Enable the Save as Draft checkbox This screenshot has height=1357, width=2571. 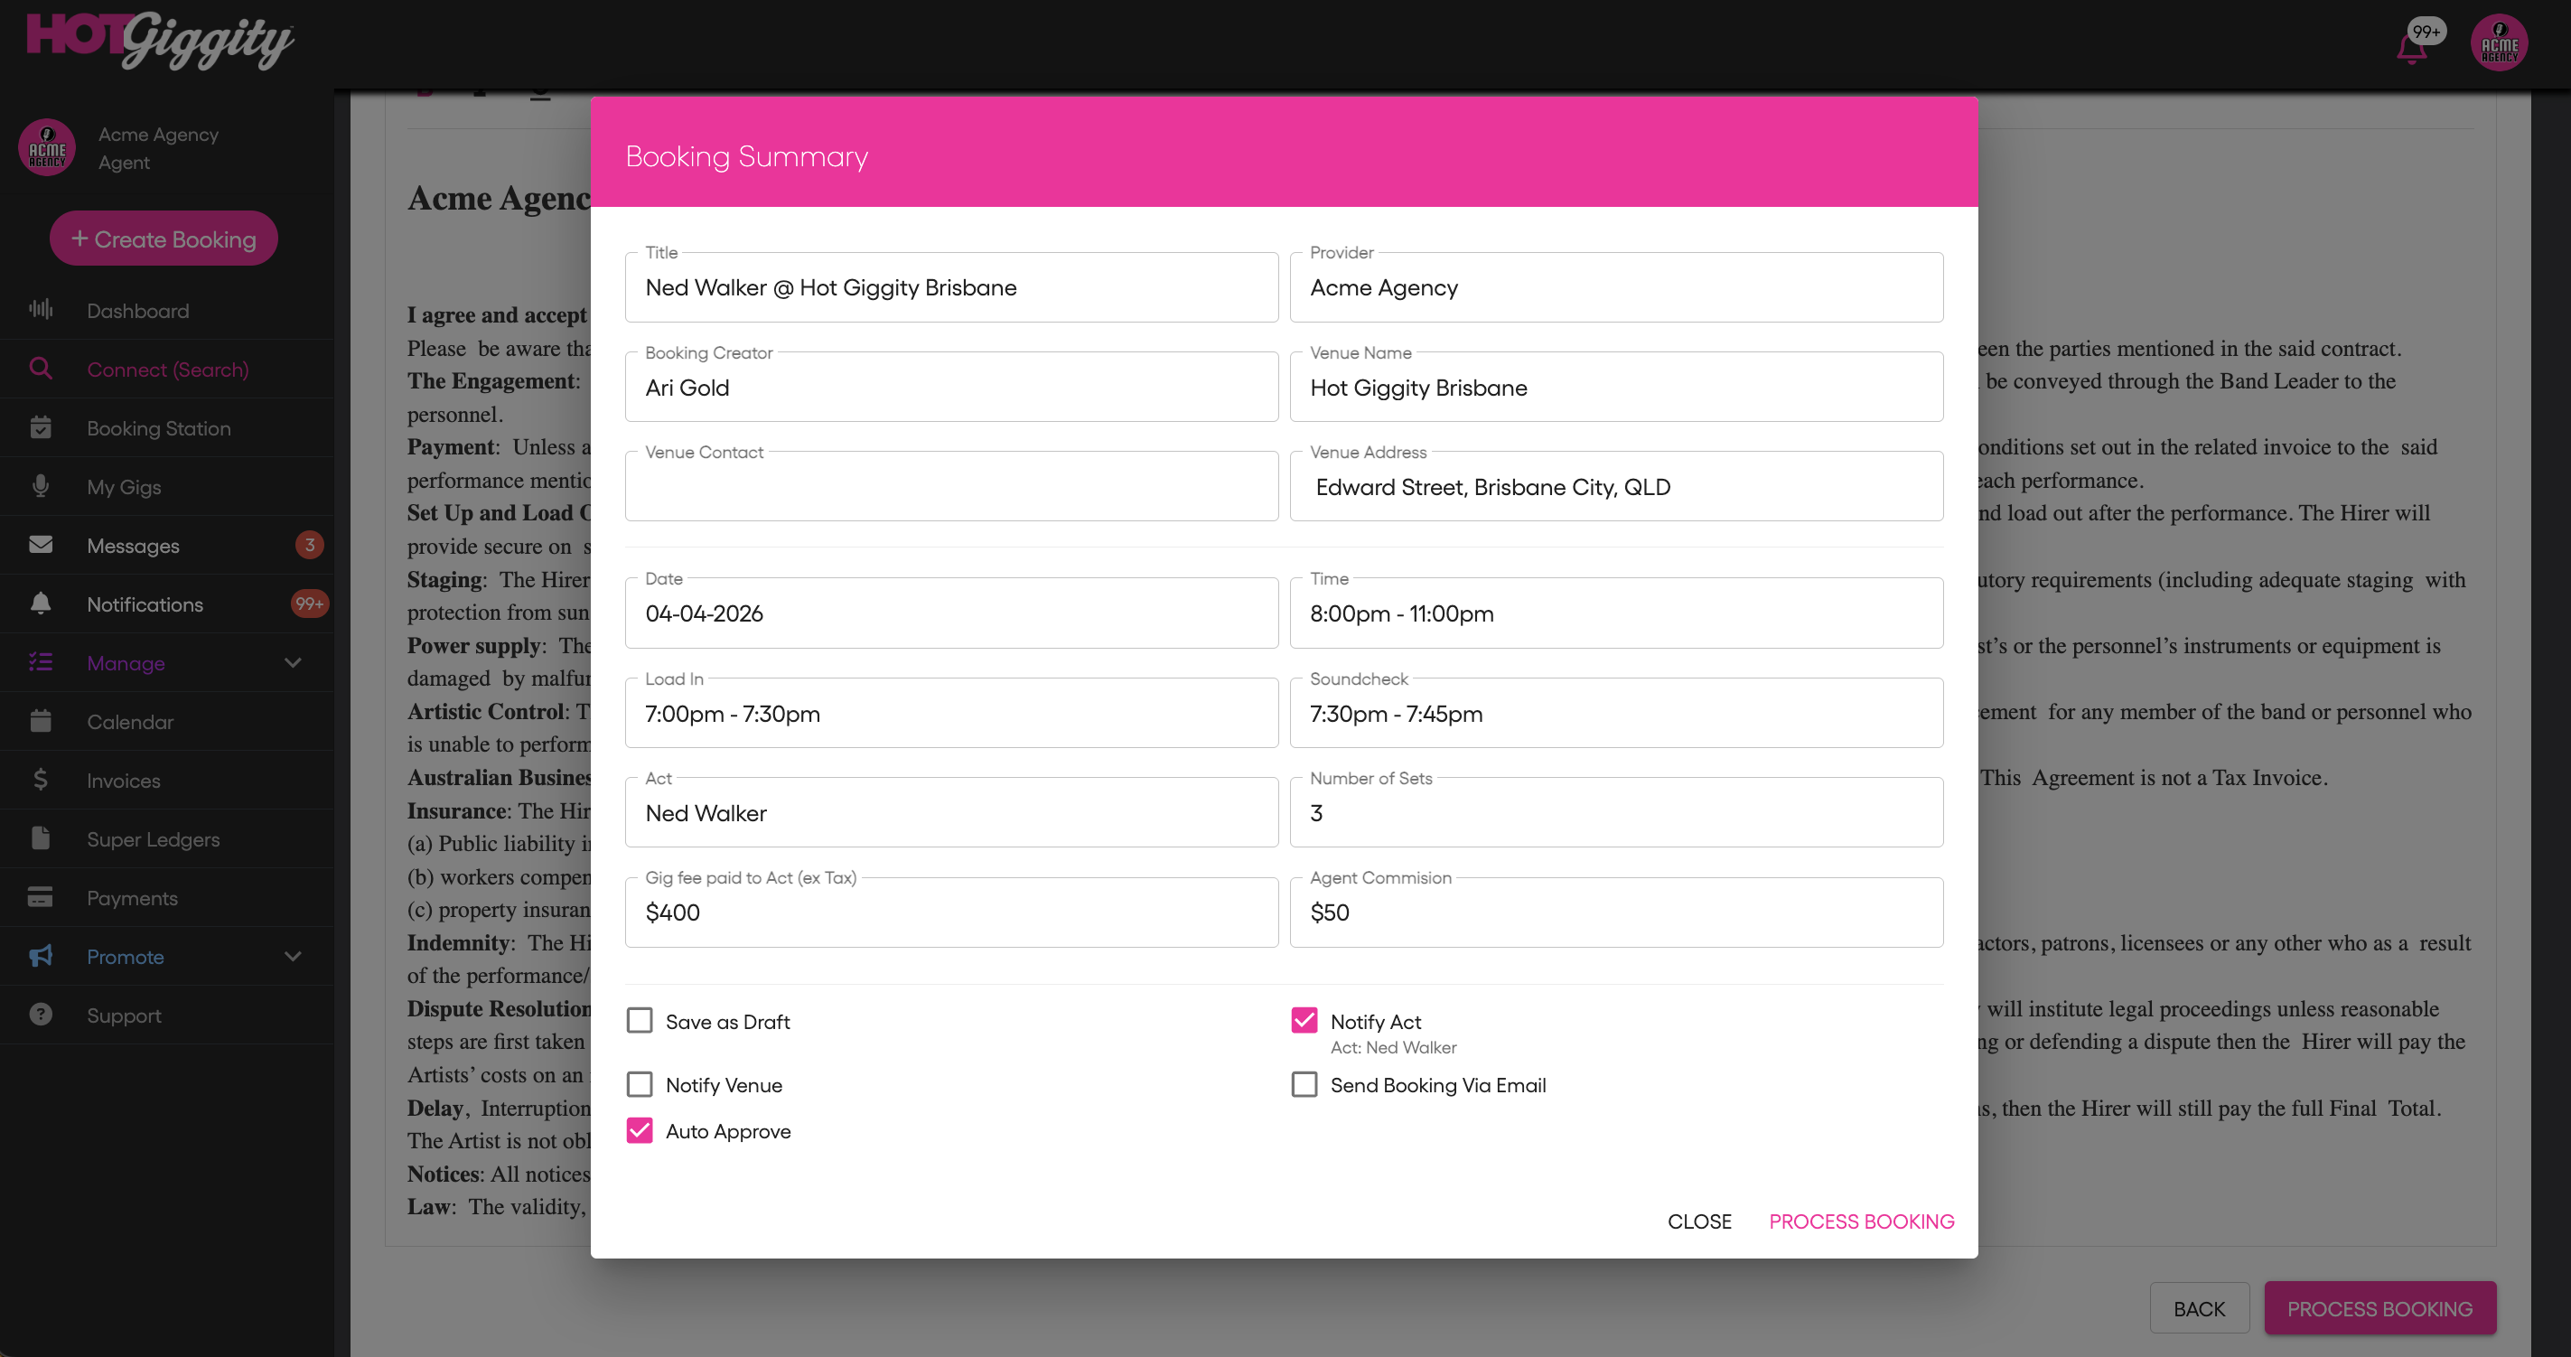click(640, 1021)
